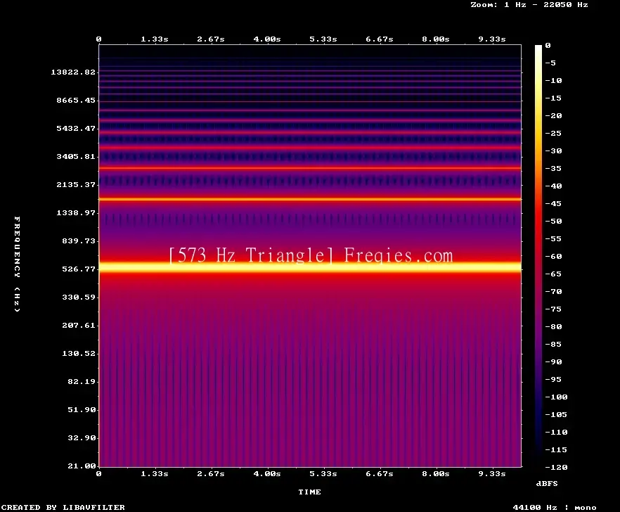Click the "-35" dBFS scale value
The height and width of the screenshot is (512, 620).
click(x=553, y=169)
